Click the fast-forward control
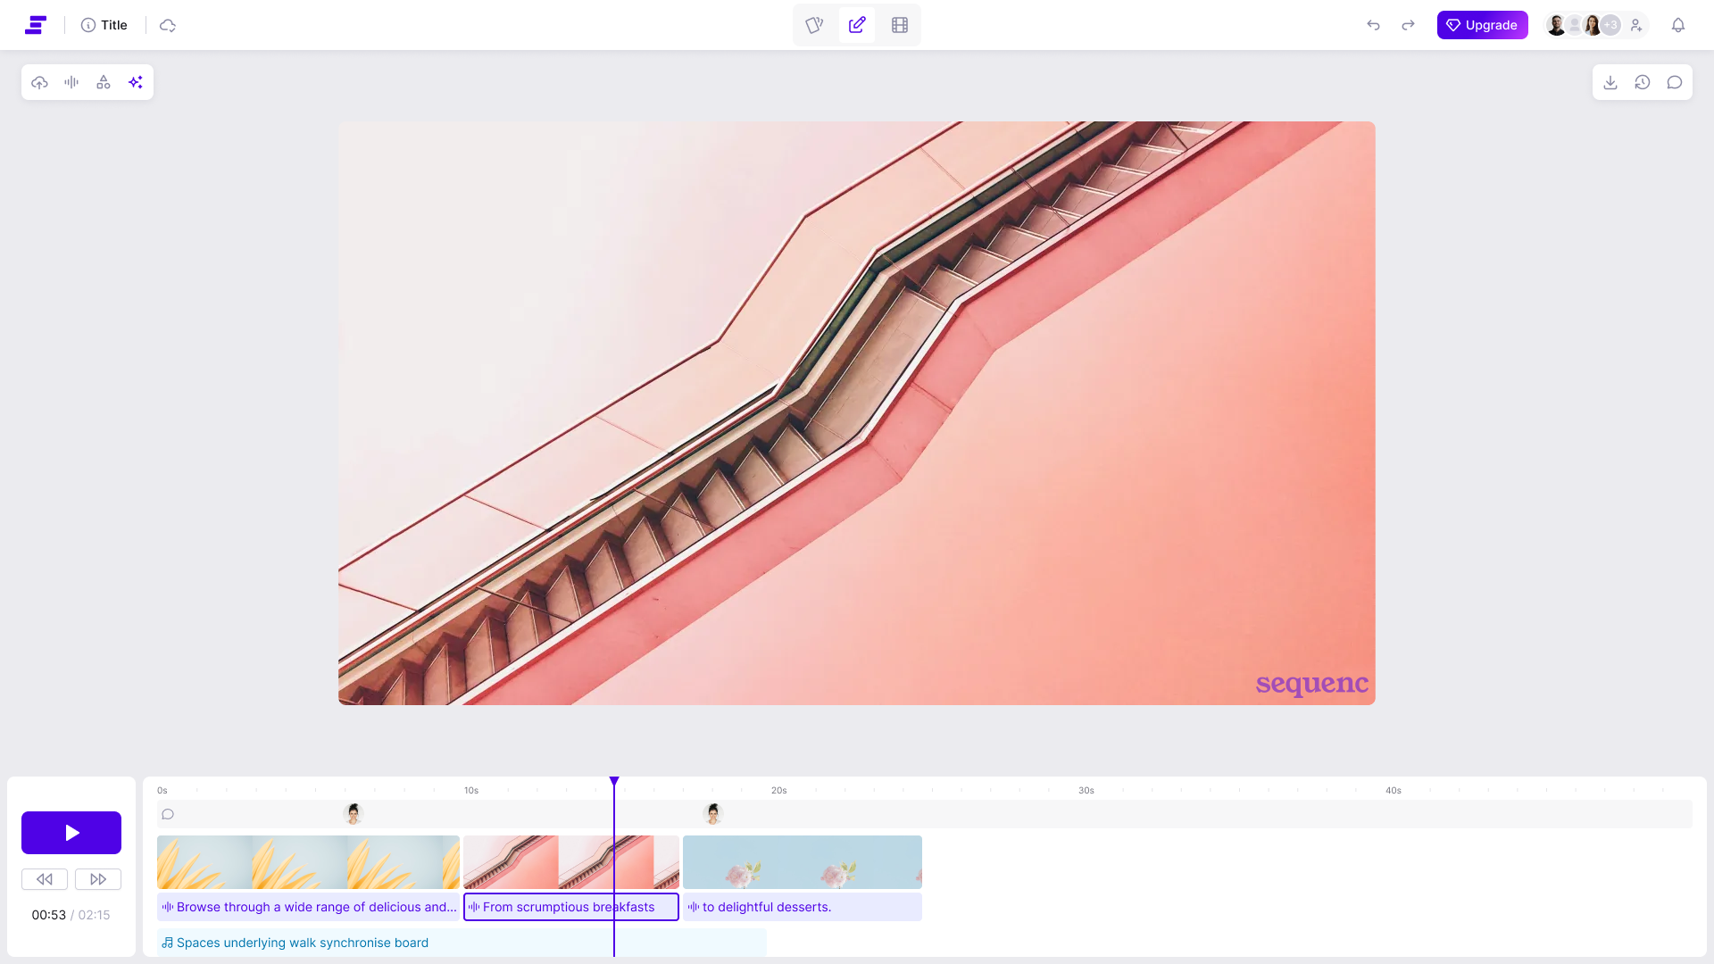The height and width of the screenshot is (964, 1714). pos(98,879)
